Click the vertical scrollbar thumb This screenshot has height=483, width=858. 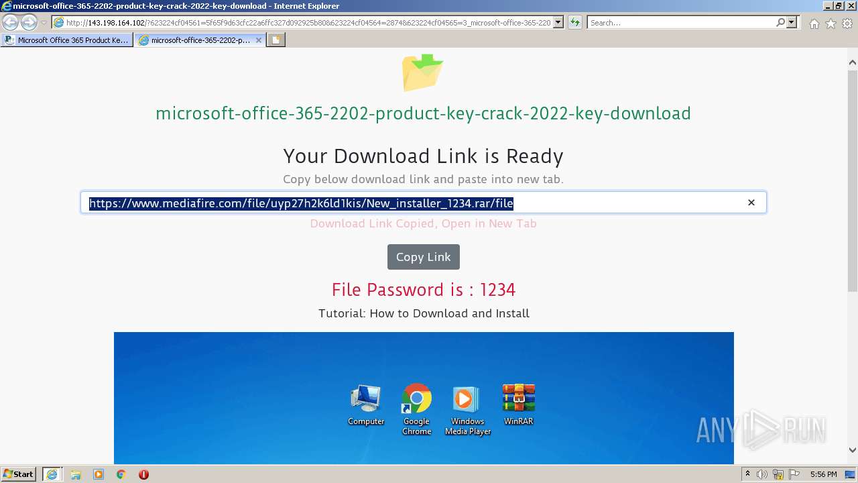click(852, 180)
